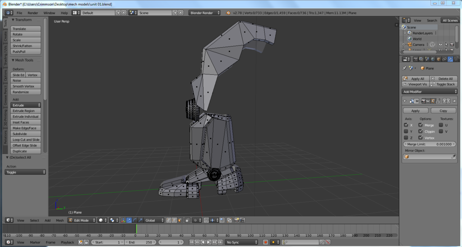The image size is (462, 247).
Task: Click the OpenGL render active viewport icon
Action: pyautogui.click(x=236, y=220)
